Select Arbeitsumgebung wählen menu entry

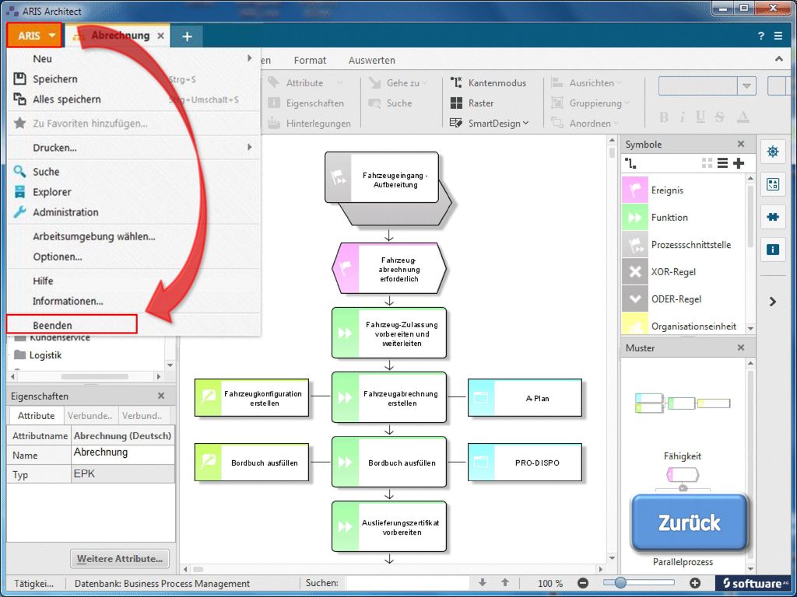pyautogui.click(x=135, y=236)
